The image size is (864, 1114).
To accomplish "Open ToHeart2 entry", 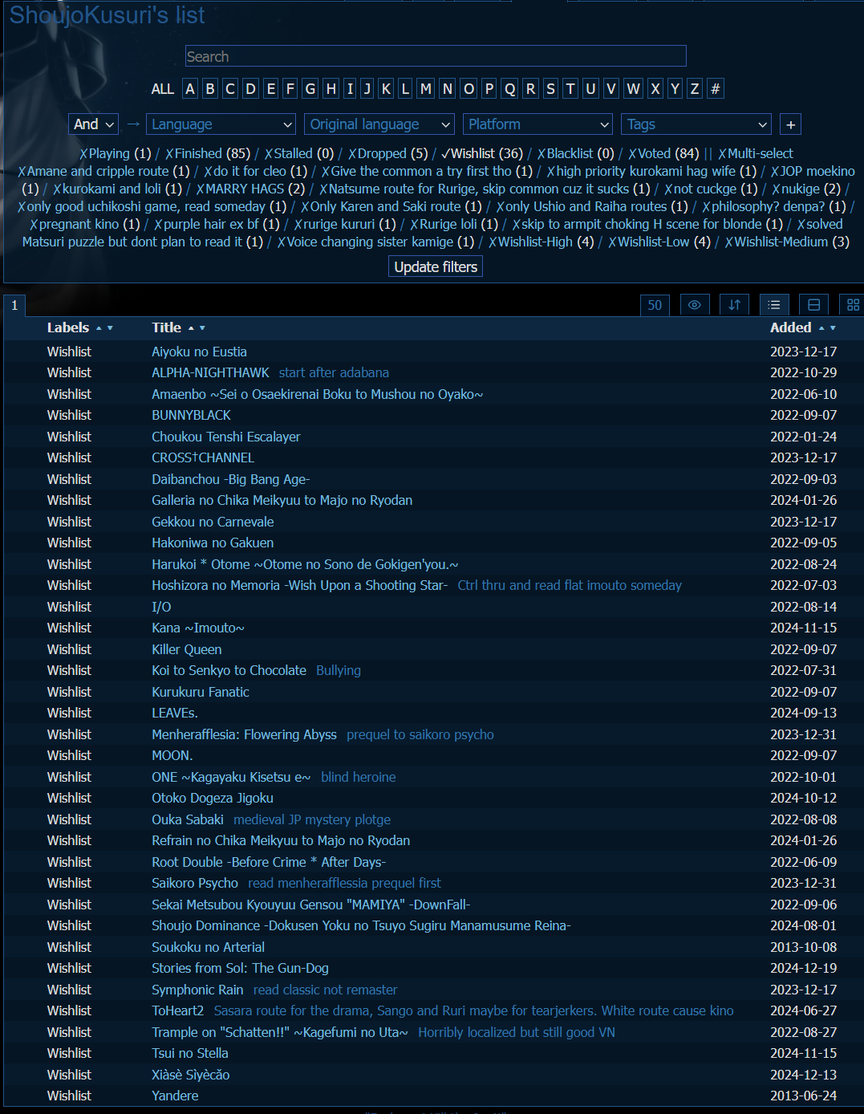I will (x=177, y=1010).
